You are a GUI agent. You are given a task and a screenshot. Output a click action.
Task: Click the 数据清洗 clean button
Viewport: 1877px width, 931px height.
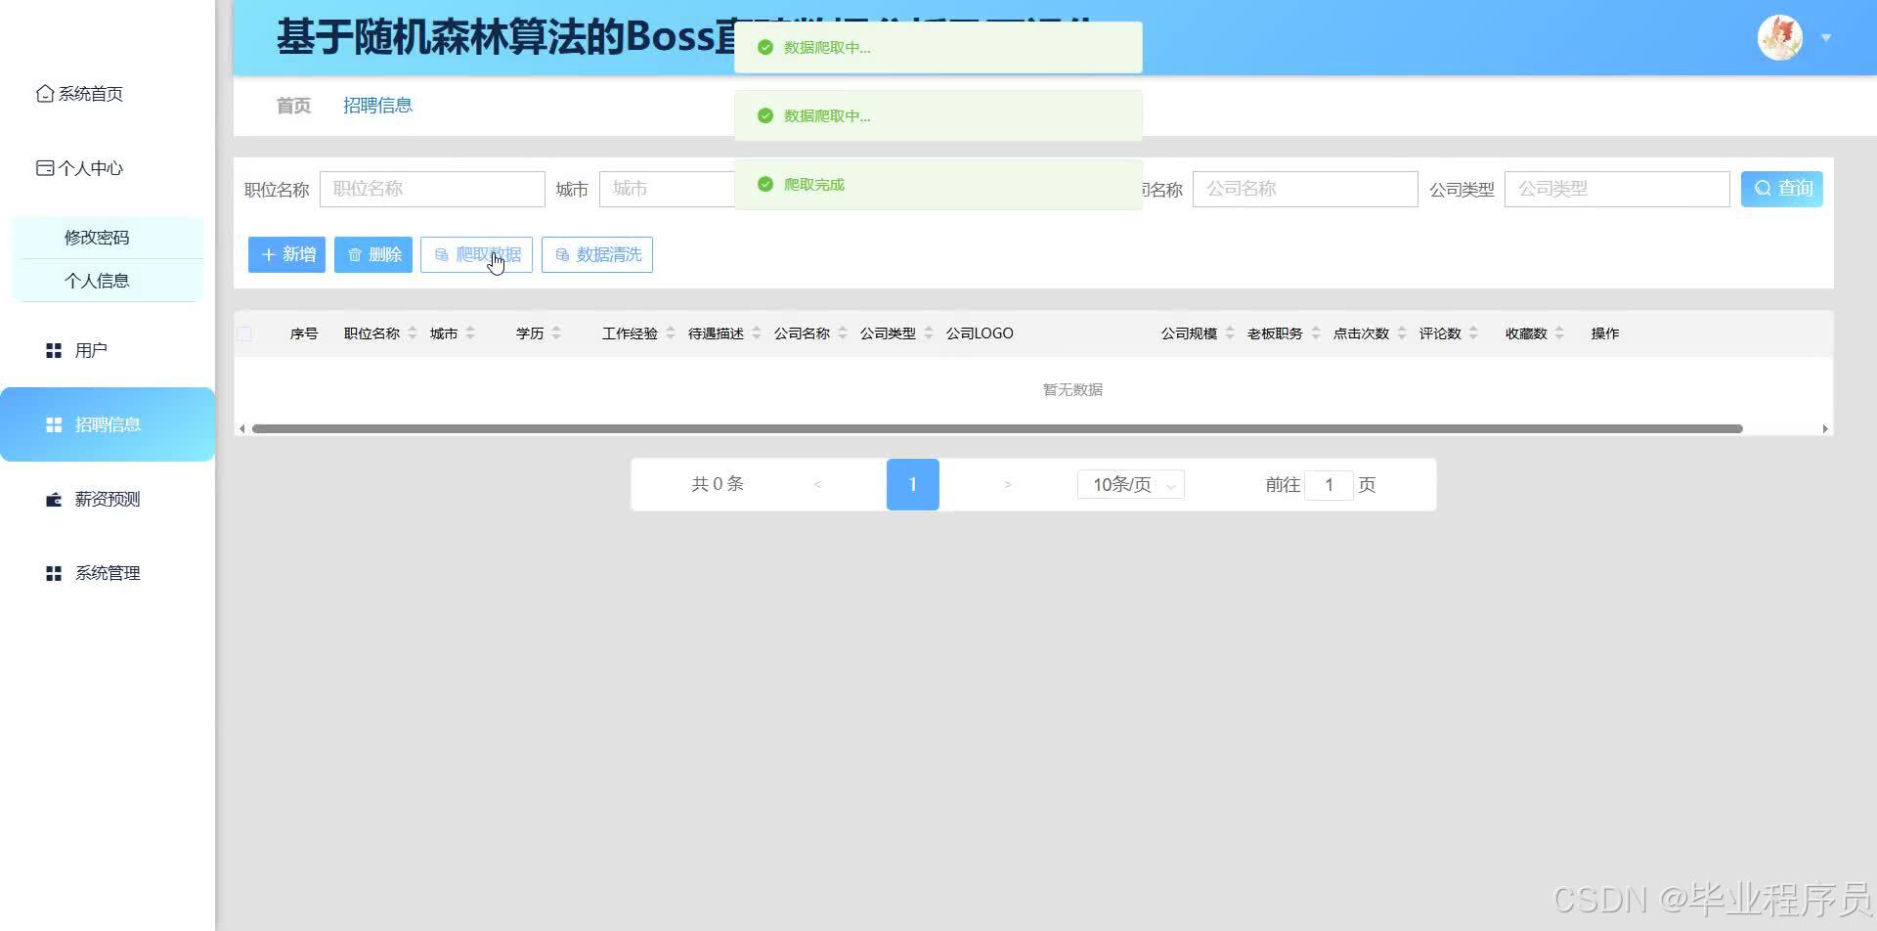point(597,255)
